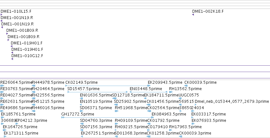Select the RH22556.5prime label
Image resolution: width=270 pixels, height=138 pixels.
(48, 95)
